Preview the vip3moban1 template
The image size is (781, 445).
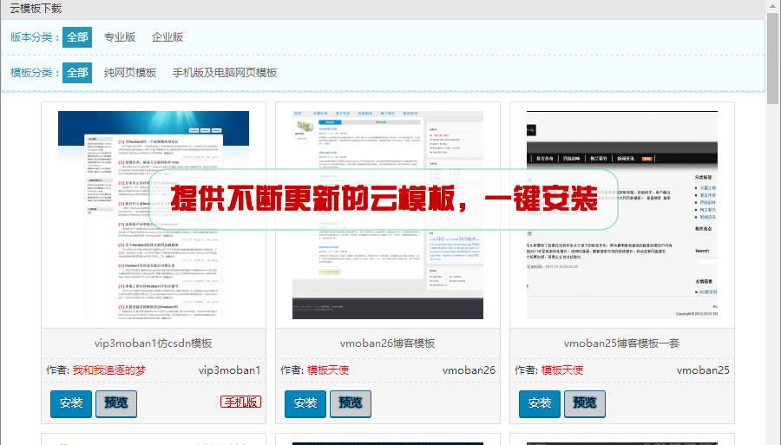(x=116, y=403)
